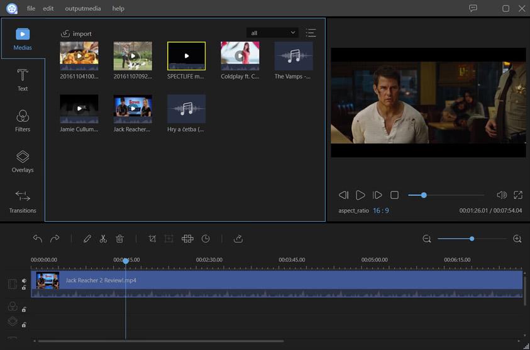Click the scissors split tool
This screenshot has width=530, height=350.
(103, 239)
